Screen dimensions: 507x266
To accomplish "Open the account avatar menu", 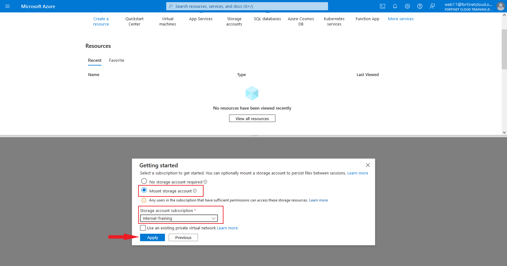I will (500, 6).
